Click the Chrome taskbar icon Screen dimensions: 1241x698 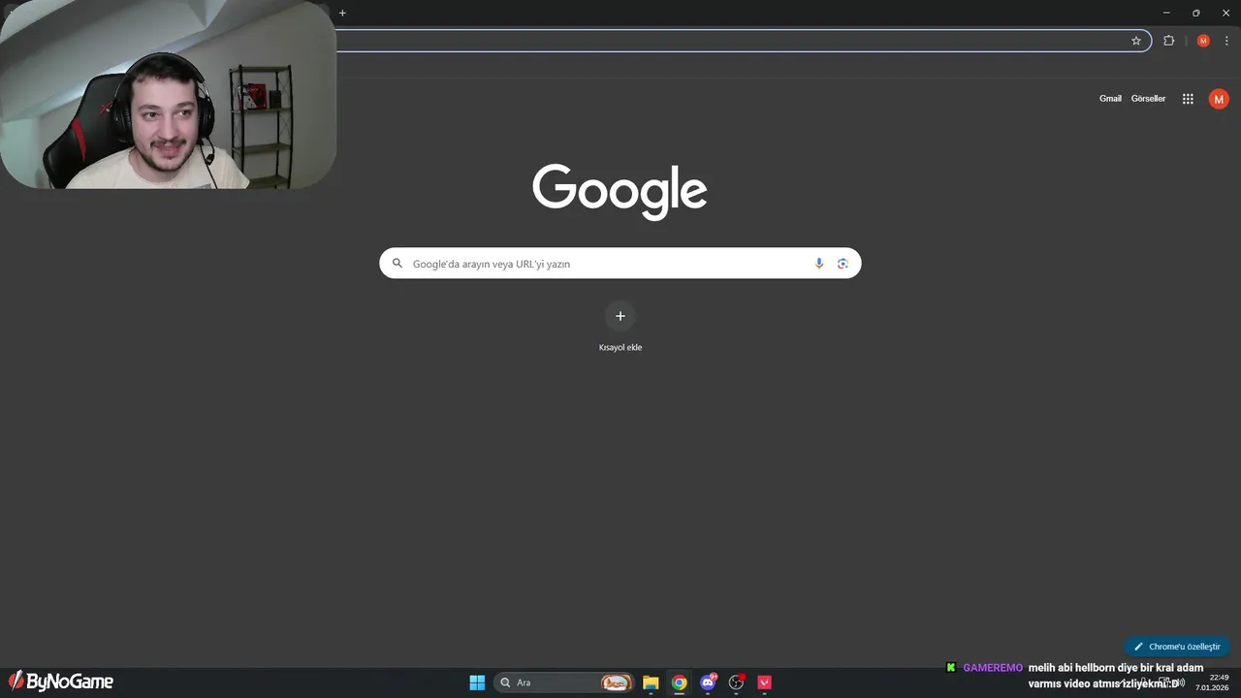coord(680,682)
